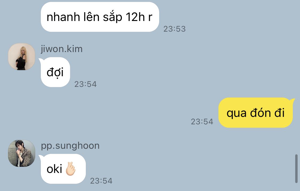Click "12h" in the first message
This screenshot has width=300, height=191.
click(135, 17)
